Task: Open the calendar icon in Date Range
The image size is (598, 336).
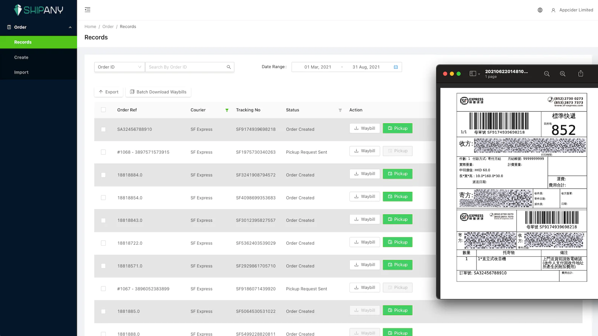Action: (396, 67)
